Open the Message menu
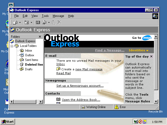Screen dimensions: 167x125 click(58, 16)
